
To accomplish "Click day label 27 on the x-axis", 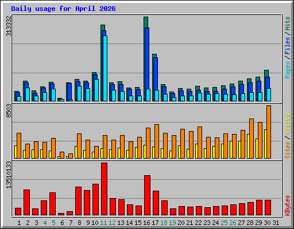I will (x=241, y=223).
